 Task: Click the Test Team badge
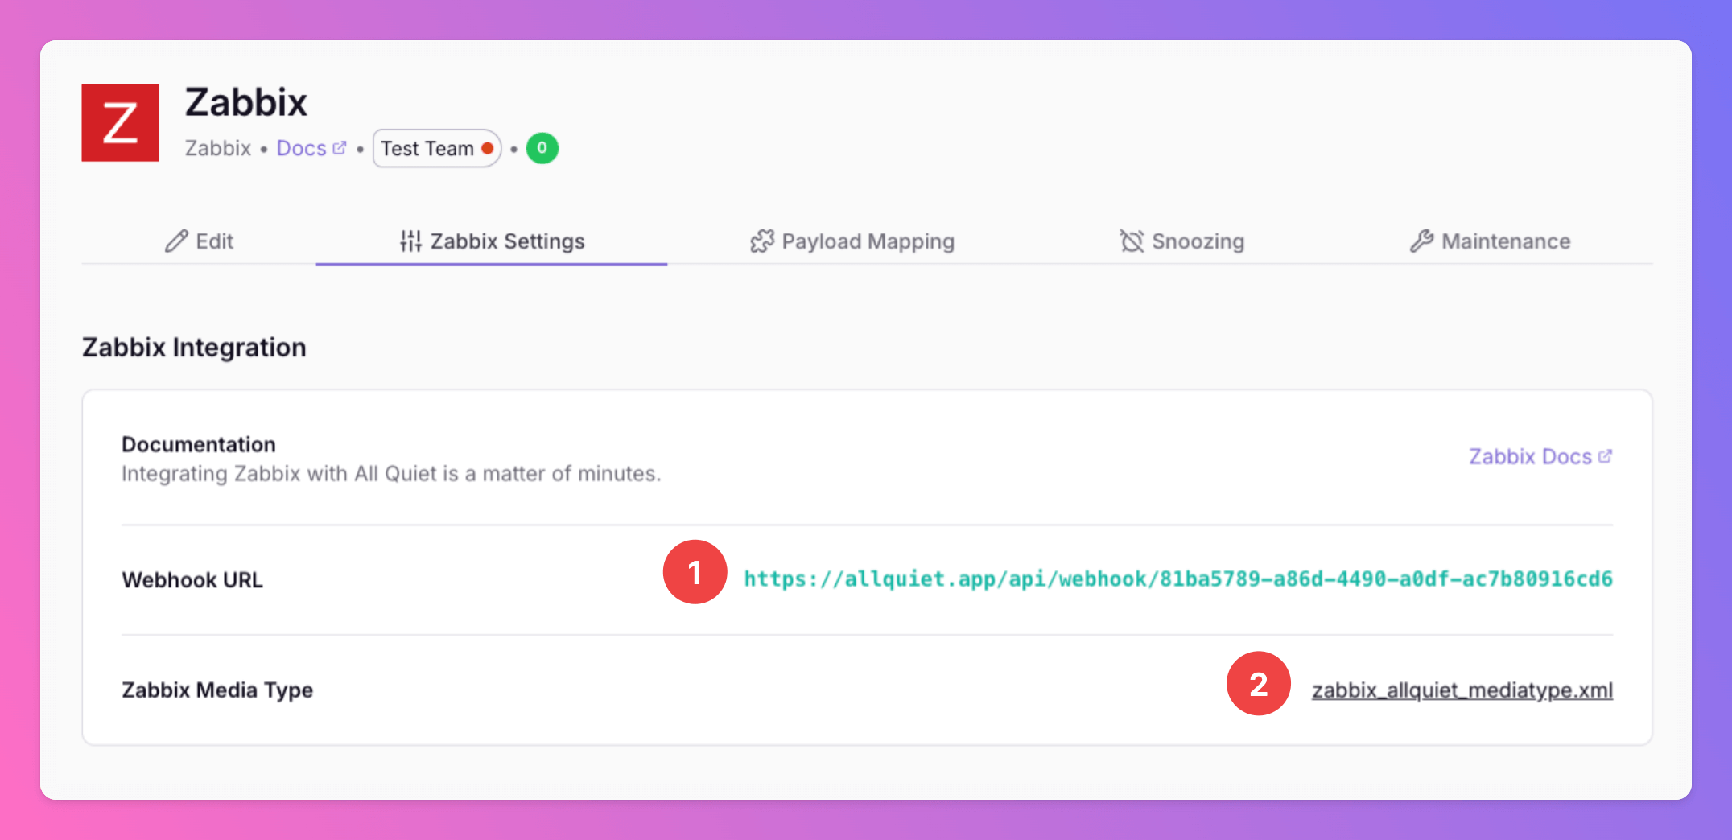click(x=437, y=148)
